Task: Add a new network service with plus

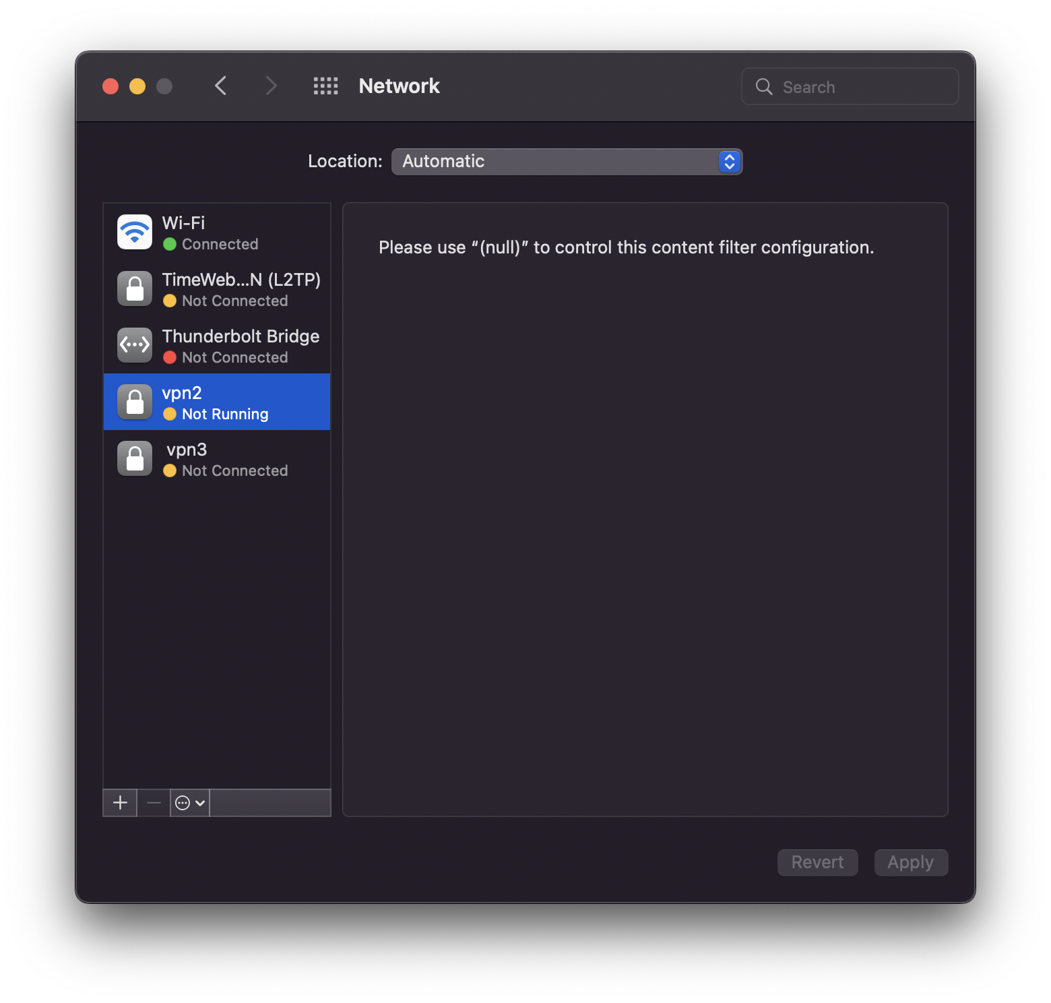Action: pos(120,803)
